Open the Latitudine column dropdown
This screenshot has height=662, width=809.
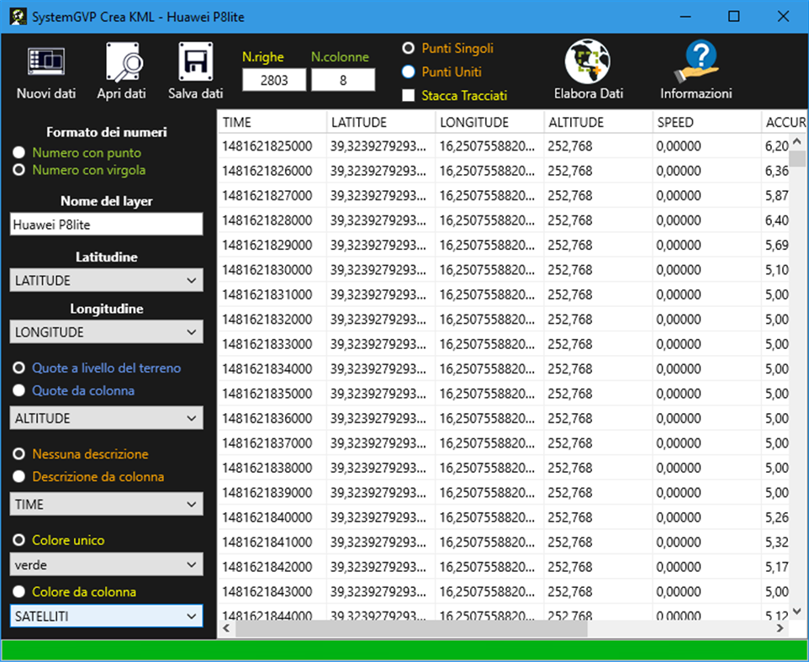pos(105,280)
